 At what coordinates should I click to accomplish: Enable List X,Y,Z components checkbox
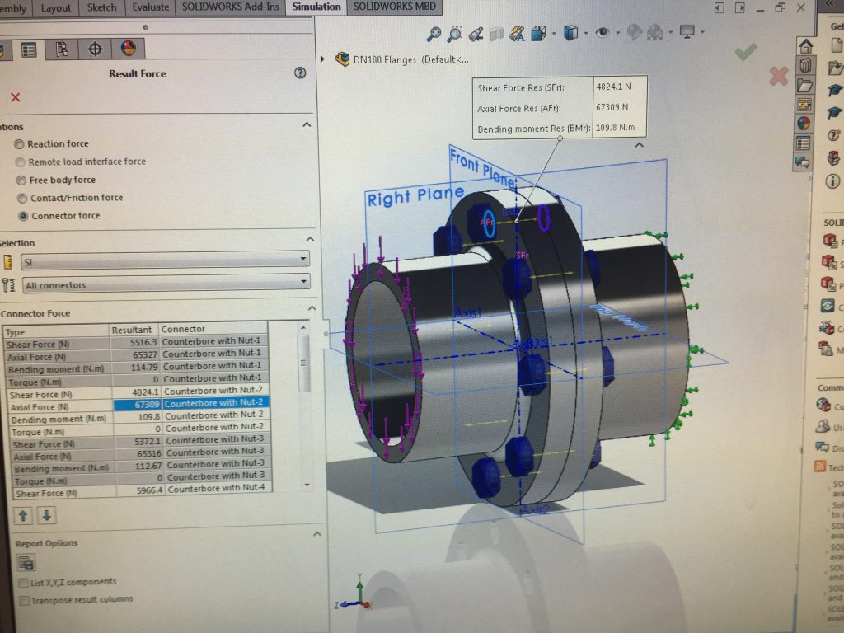23,583
